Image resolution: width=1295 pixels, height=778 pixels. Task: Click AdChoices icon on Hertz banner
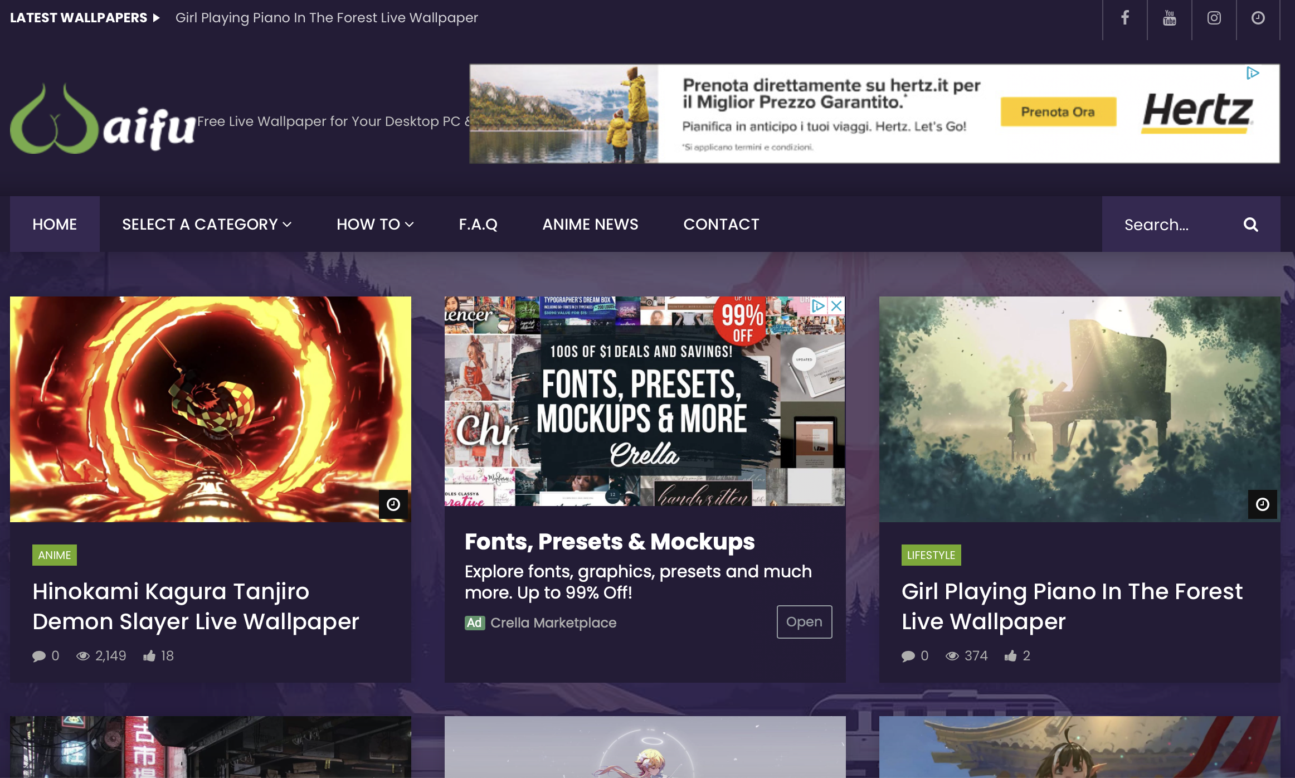pos(1253,73)
